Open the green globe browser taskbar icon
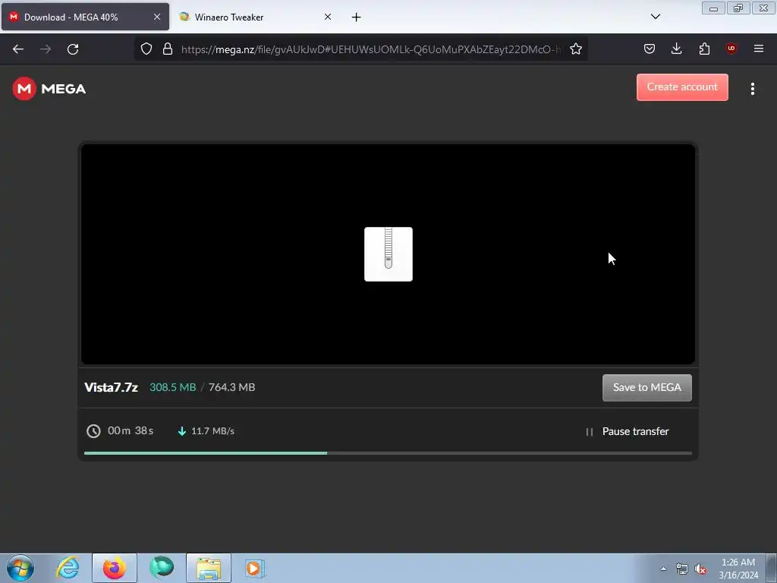Viewport: 777px width, 583px height. tap(162, 568)
